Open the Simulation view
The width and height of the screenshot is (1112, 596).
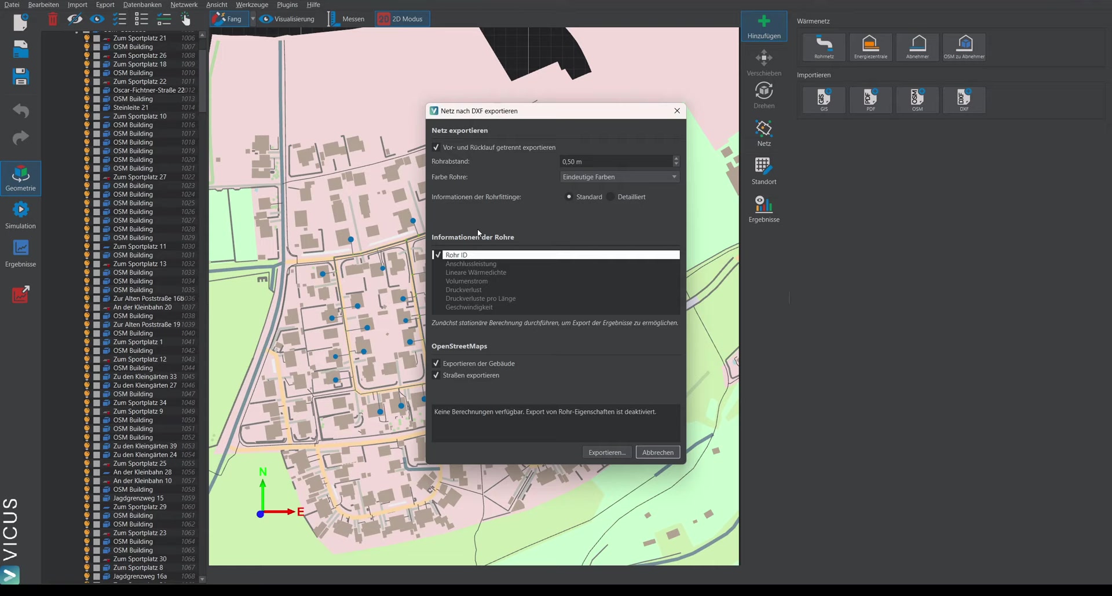point(21,215)
